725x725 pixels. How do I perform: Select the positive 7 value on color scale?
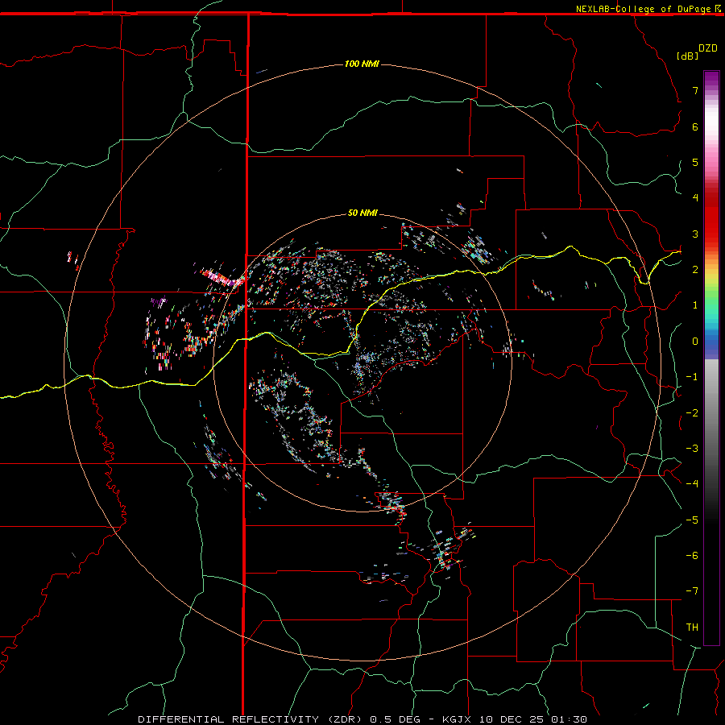pos(695,90)
